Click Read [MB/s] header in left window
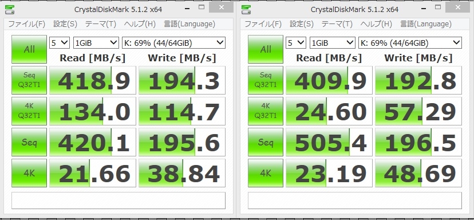The width and height of the screenshot is (474, 220). coord(93,58)
